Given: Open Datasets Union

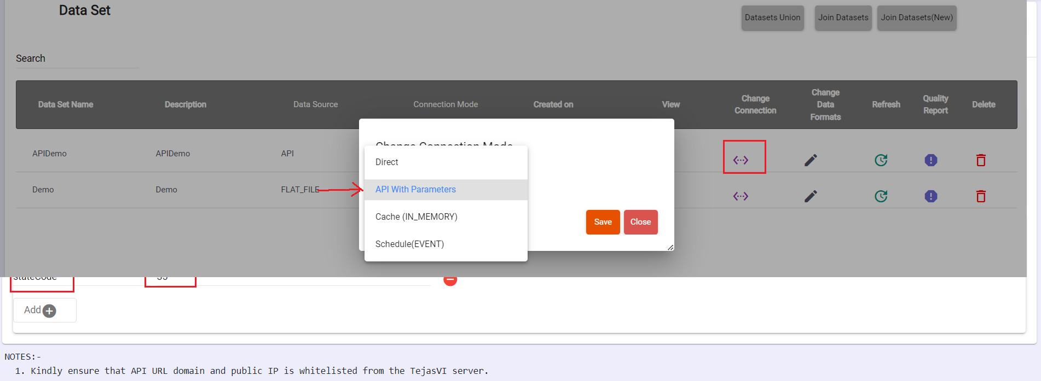Looking at the screenshot, I should click(x=772, y=18).
